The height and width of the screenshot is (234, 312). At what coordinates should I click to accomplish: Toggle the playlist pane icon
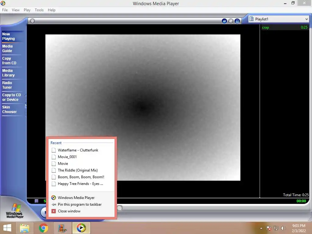click(x=237, y=21)
